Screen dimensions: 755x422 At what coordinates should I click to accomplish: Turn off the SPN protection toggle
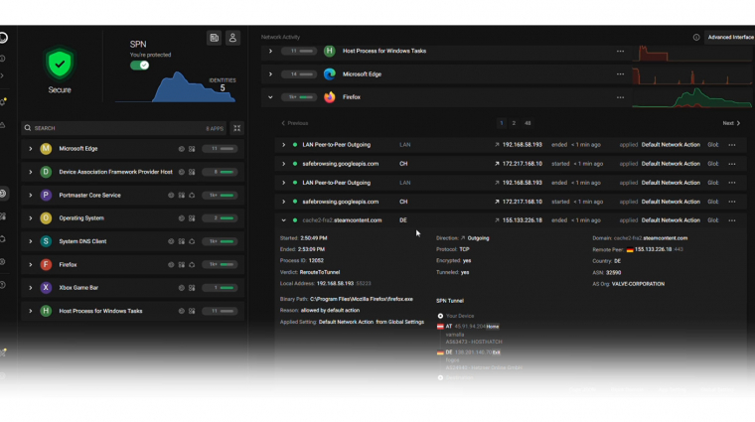[x=140, y=65]
